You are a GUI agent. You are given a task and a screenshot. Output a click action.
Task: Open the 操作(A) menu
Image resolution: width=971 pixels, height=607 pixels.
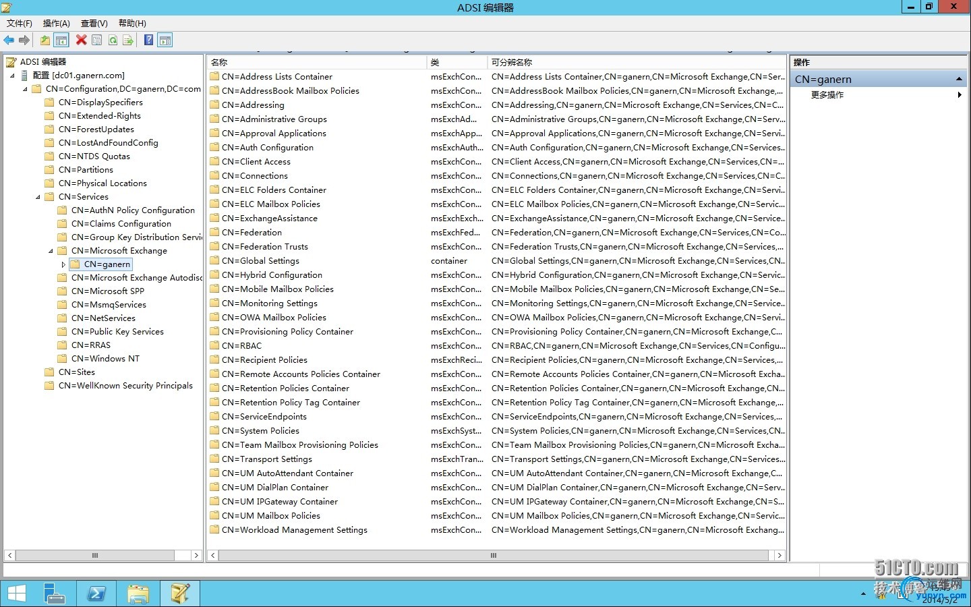click(56, 23)
